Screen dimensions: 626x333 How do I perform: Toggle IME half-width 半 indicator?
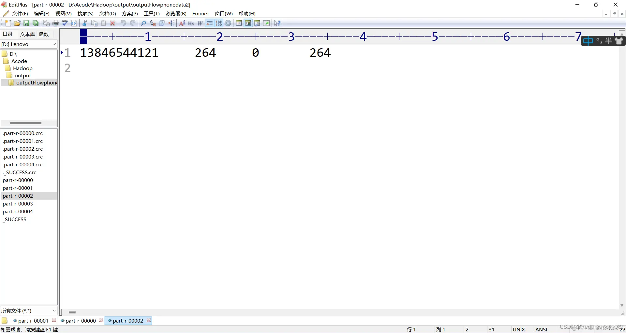pyautogui.click(x=608, y=41)
